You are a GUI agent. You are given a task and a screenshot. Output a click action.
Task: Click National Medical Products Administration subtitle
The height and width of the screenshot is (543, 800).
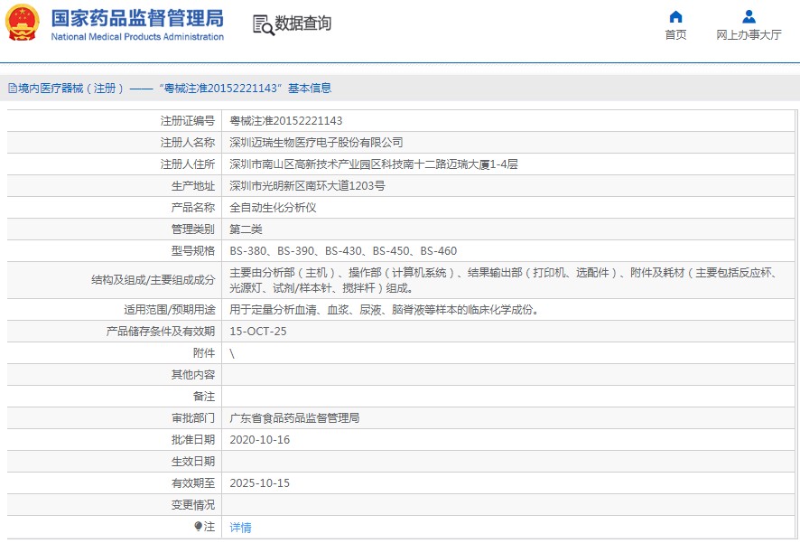point(137,37)
